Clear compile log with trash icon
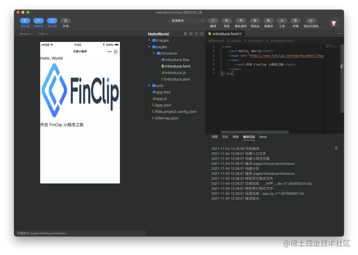The width and height of the screenshot is (358, 255). [336, 148]
